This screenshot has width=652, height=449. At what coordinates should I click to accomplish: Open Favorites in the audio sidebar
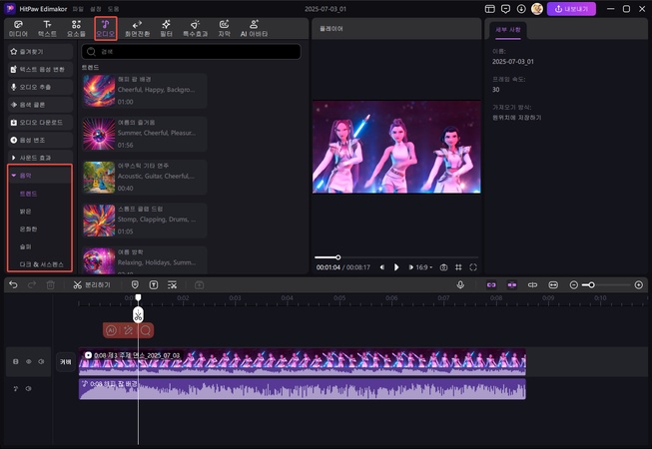click(40, 52)
